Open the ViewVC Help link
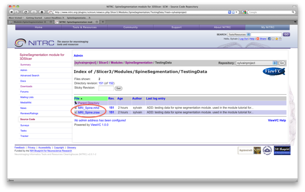The height and width of the screenshot is (192, 305). pos(277,120)
